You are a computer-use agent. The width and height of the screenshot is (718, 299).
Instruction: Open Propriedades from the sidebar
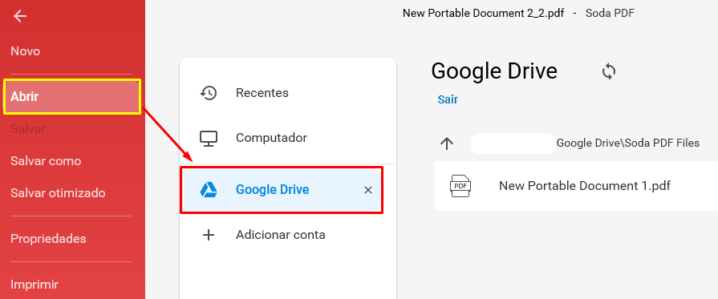tap(48, 239)
